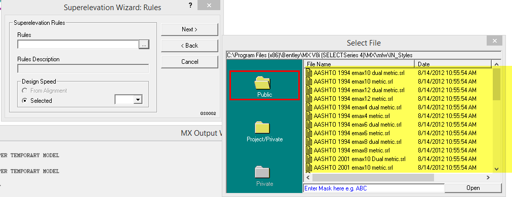Open the Project/Private folder icon
Image resolution: width=512 pixels, height=197 pixels.
(x=262, y=127)
